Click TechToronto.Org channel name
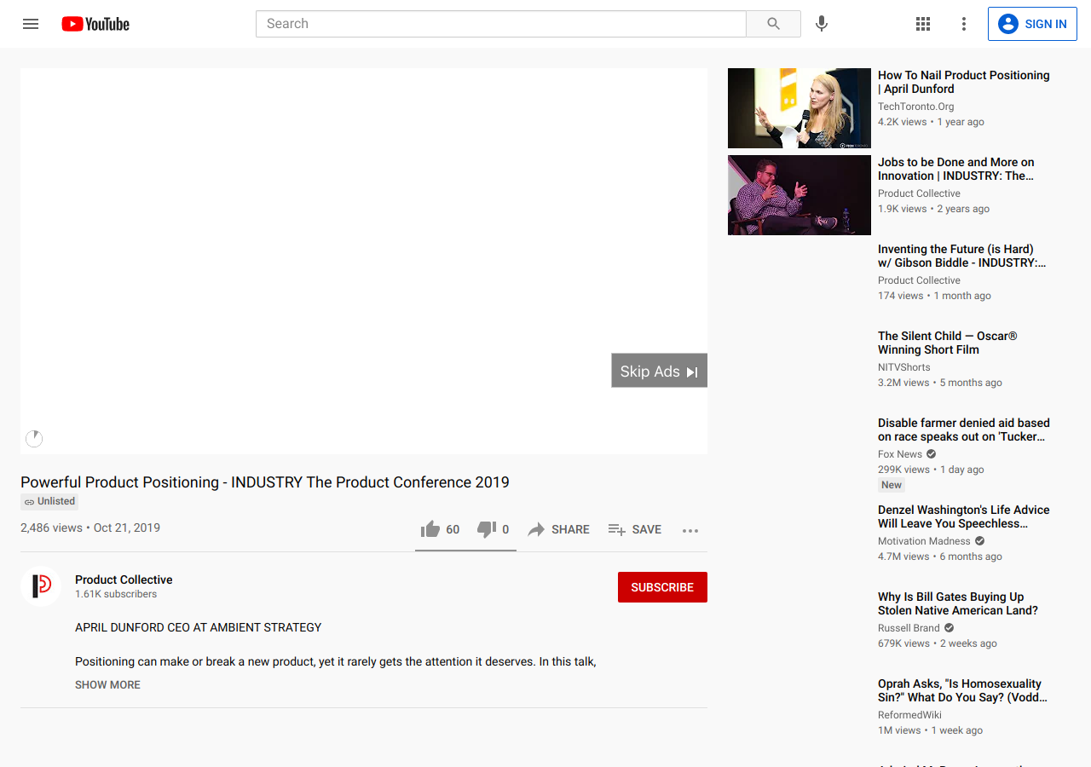Viewport: 1091px width, 767px height. point(915,107)
